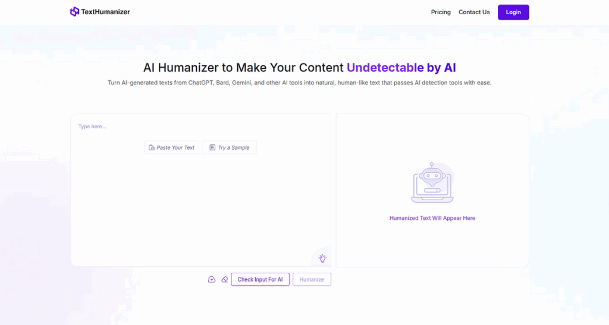
Task: Clear input with the eraser icon
Action: point(224,279)
